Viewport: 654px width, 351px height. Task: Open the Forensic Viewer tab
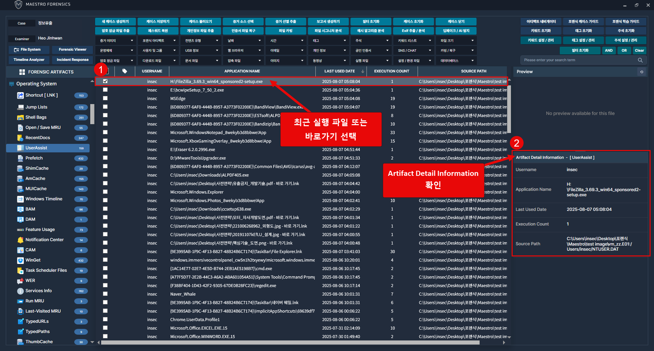click(x=73, y=50)
